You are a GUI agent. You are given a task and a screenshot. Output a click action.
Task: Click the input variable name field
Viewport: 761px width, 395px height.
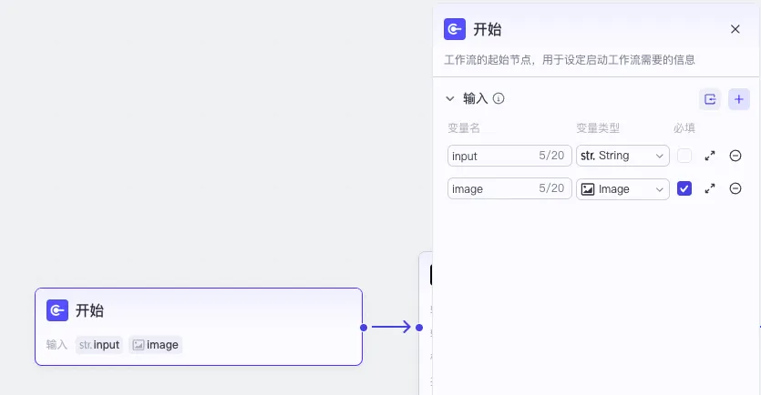coord(509,156)
